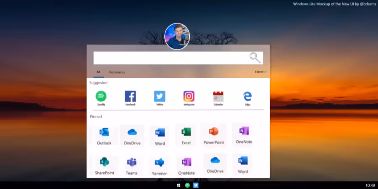
Task: Open Spotify from the taskbar
Action: click(187, 185)
